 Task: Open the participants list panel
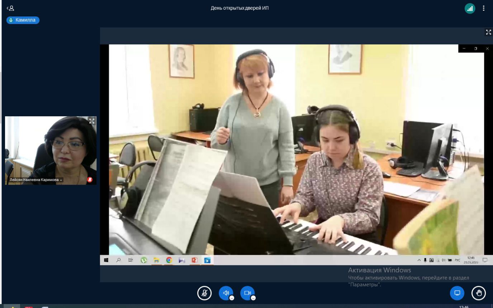(10, 8)
